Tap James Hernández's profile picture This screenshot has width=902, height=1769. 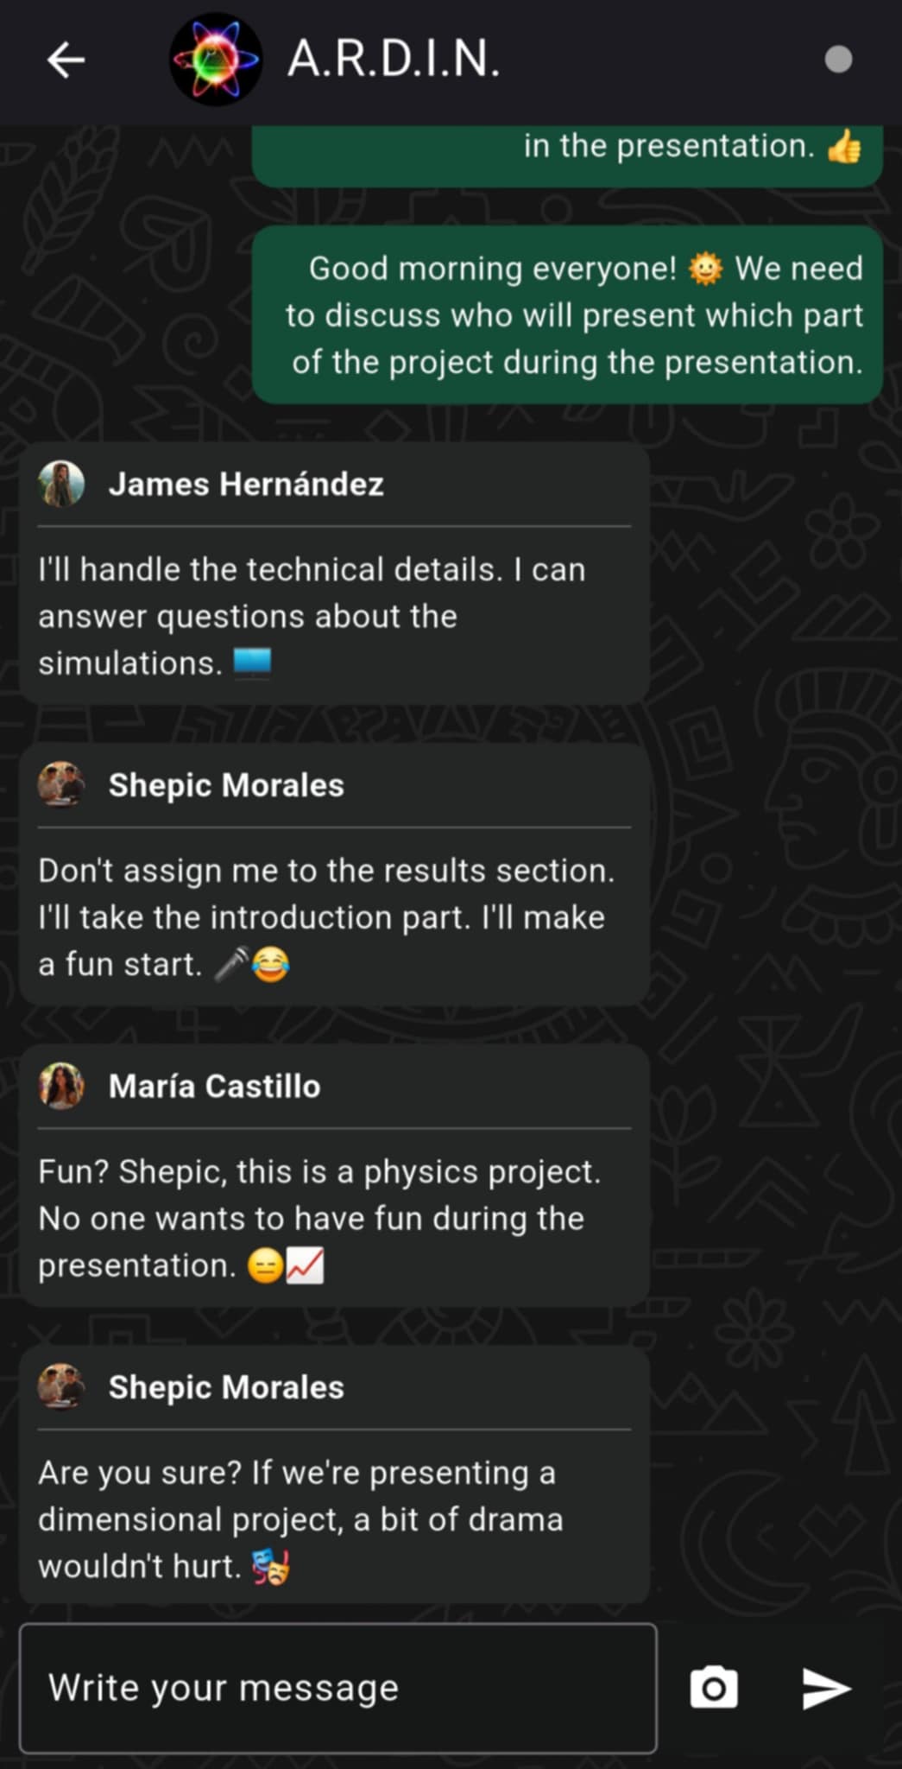tap(61, 484)
